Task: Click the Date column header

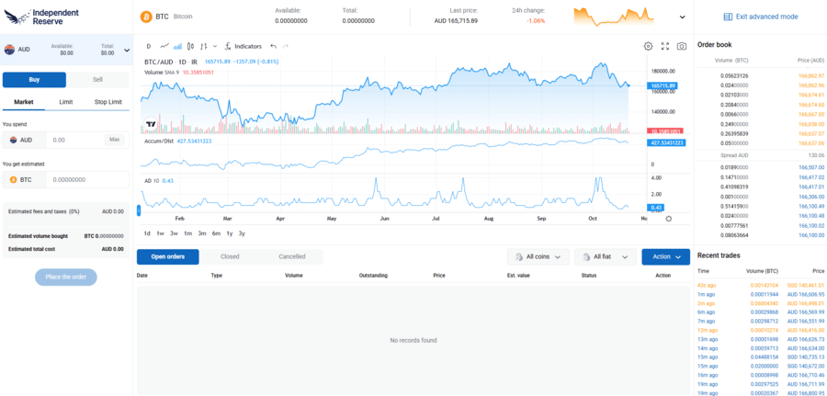Action: 142,276
